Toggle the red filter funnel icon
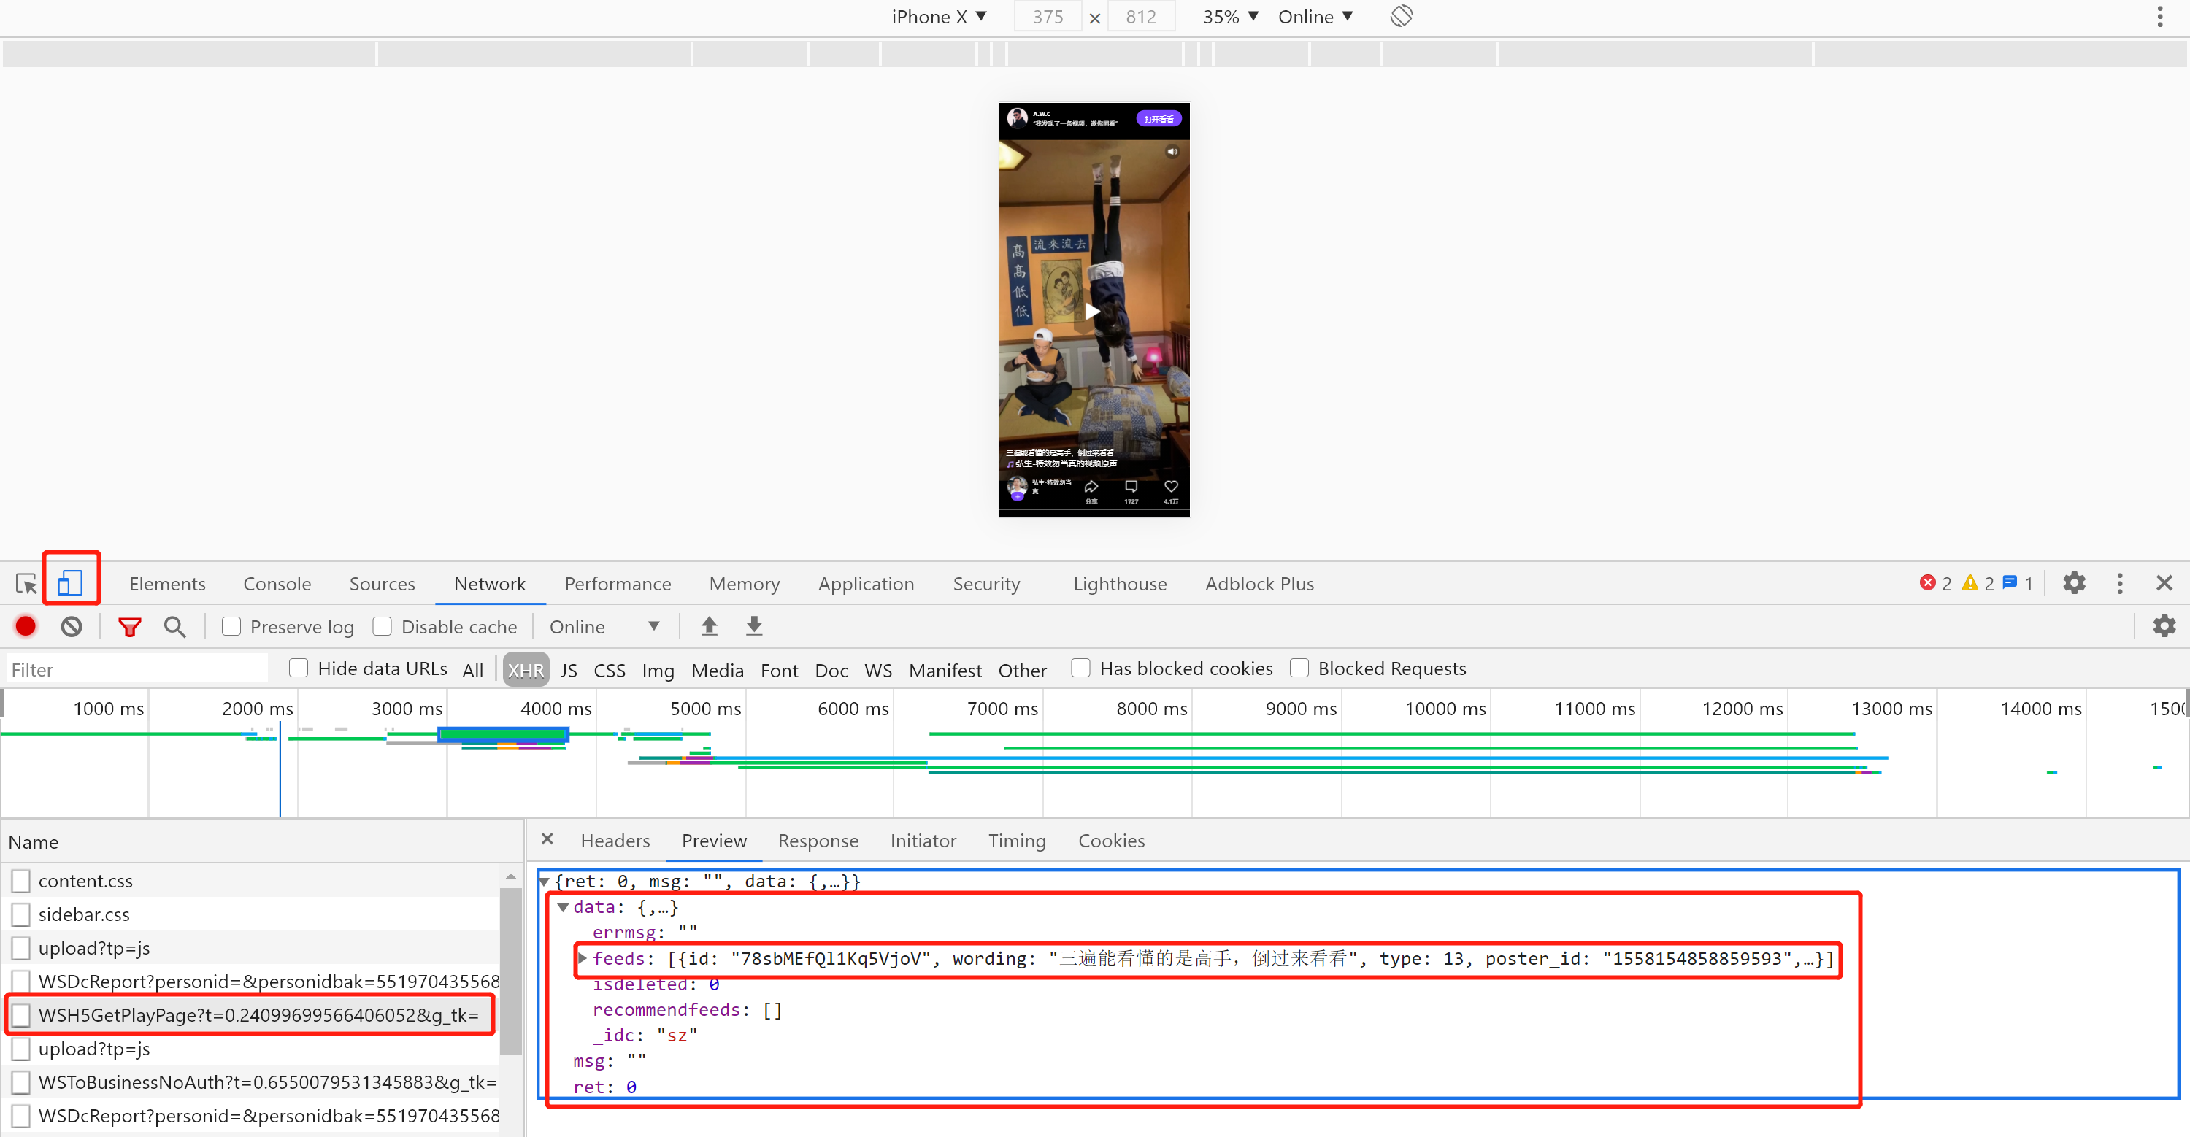This screenshot has height=1137, width=2190. (x=129, y=627)
